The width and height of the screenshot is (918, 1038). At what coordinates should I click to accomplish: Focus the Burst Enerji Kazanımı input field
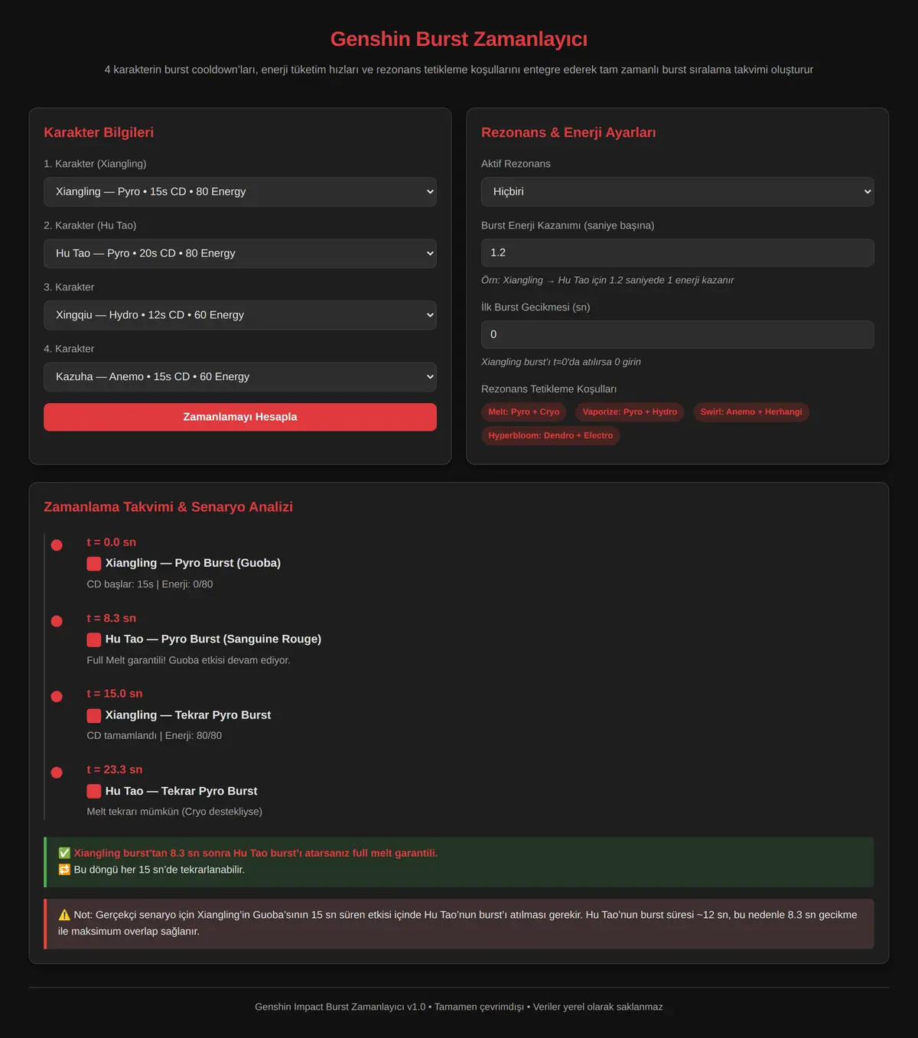[678, 252]
